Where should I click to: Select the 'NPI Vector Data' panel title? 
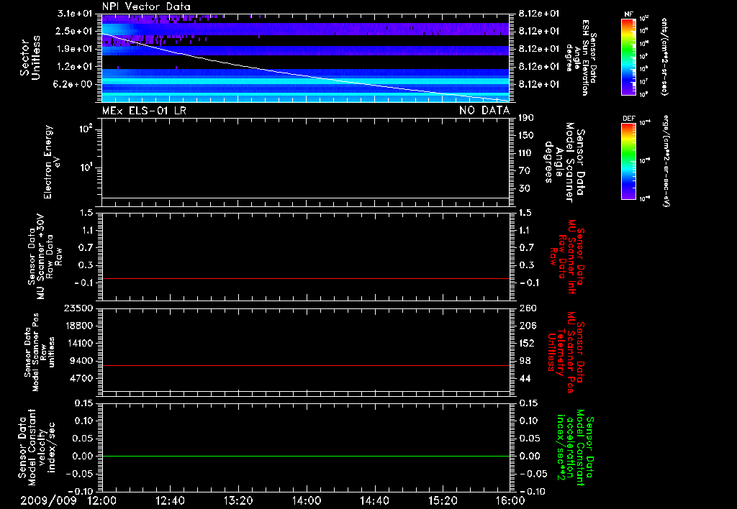click(x=146, y=6)
